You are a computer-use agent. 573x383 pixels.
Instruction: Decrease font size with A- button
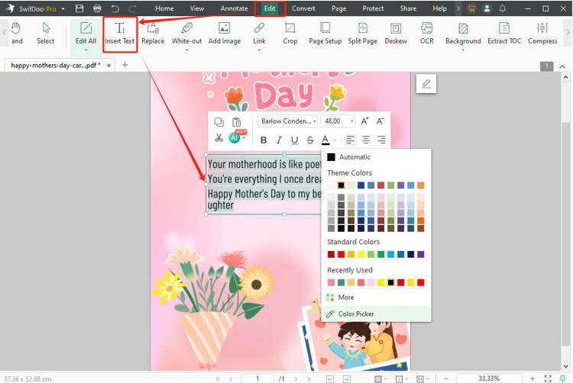click(x=380, y=121)
